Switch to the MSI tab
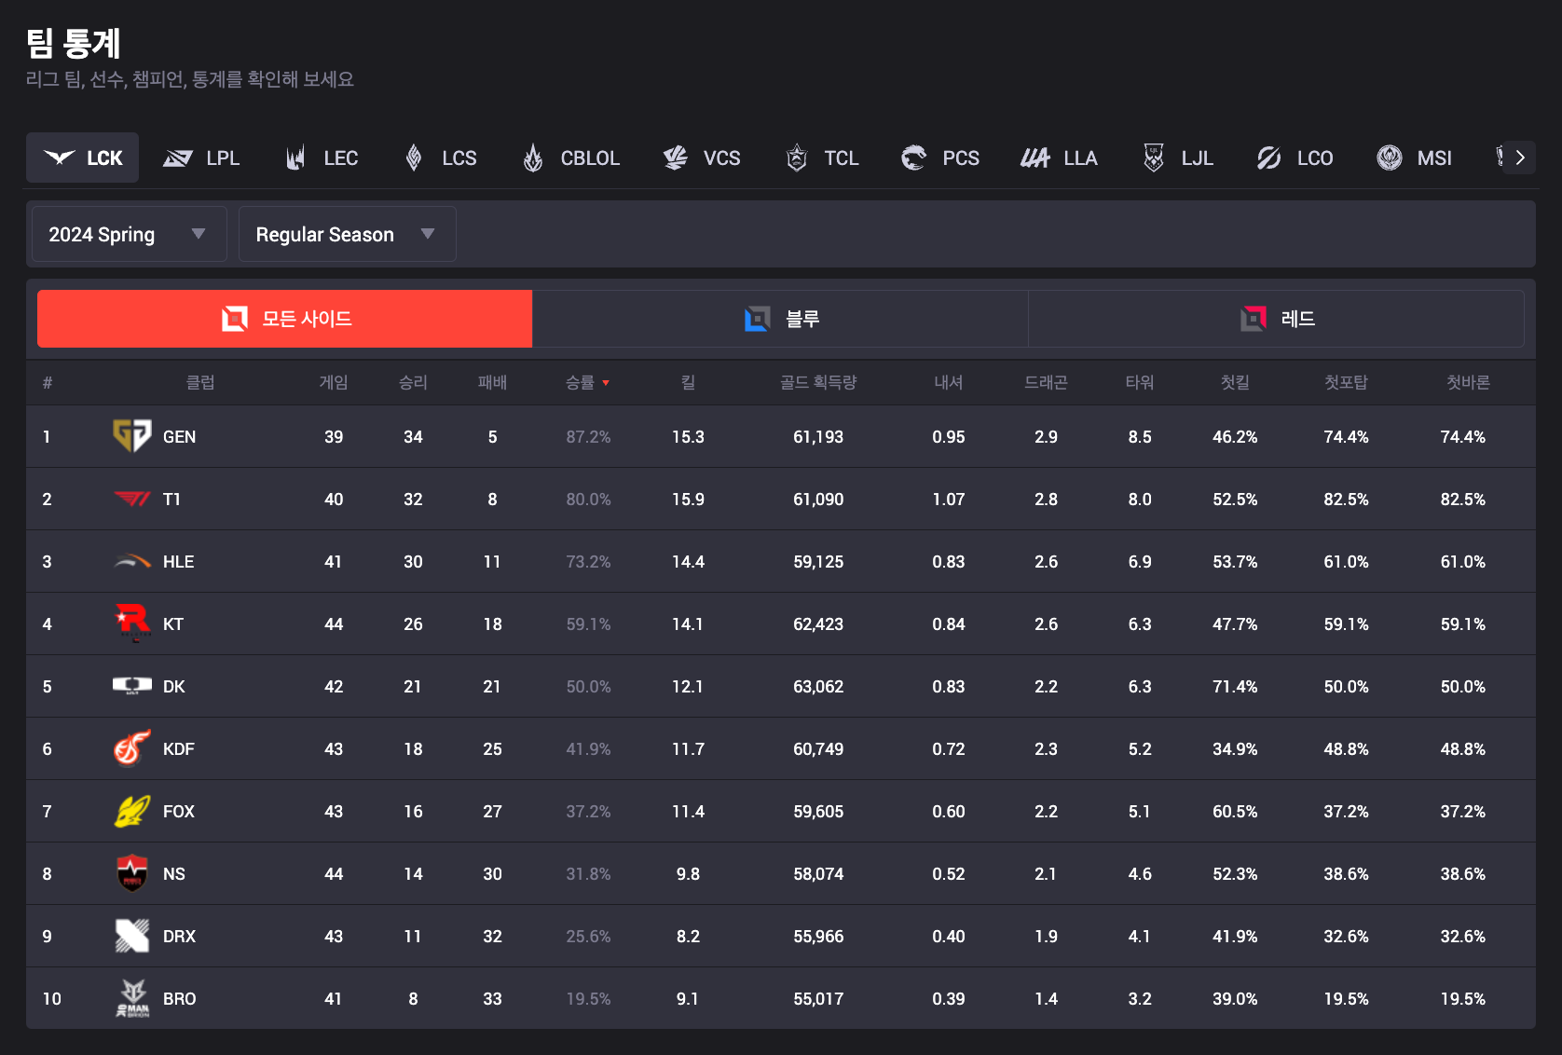 coord(1415,158)
